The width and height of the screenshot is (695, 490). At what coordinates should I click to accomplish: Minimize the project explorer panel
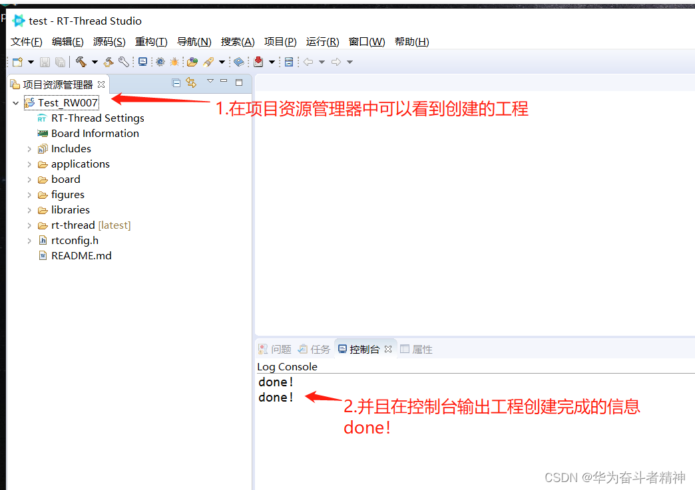224,81
